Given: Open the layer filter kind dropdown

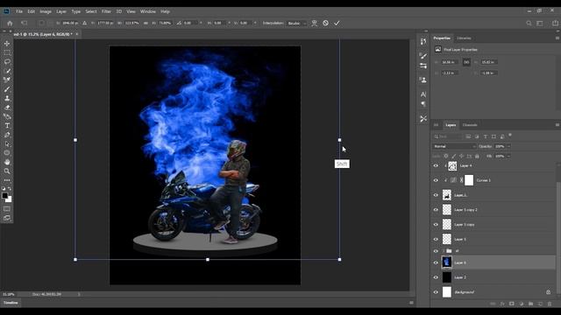Looking at the screenshot, I should (x=448, y=136).
